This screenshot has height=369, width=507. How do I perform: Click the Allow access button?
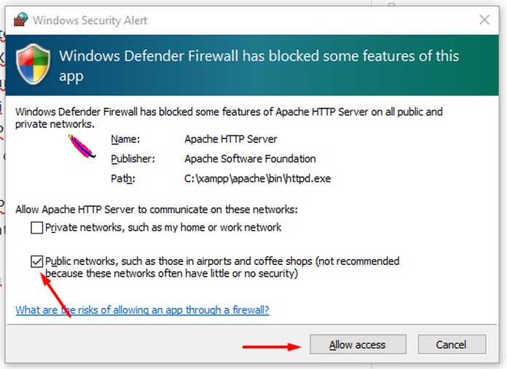[x=358, y=344]
